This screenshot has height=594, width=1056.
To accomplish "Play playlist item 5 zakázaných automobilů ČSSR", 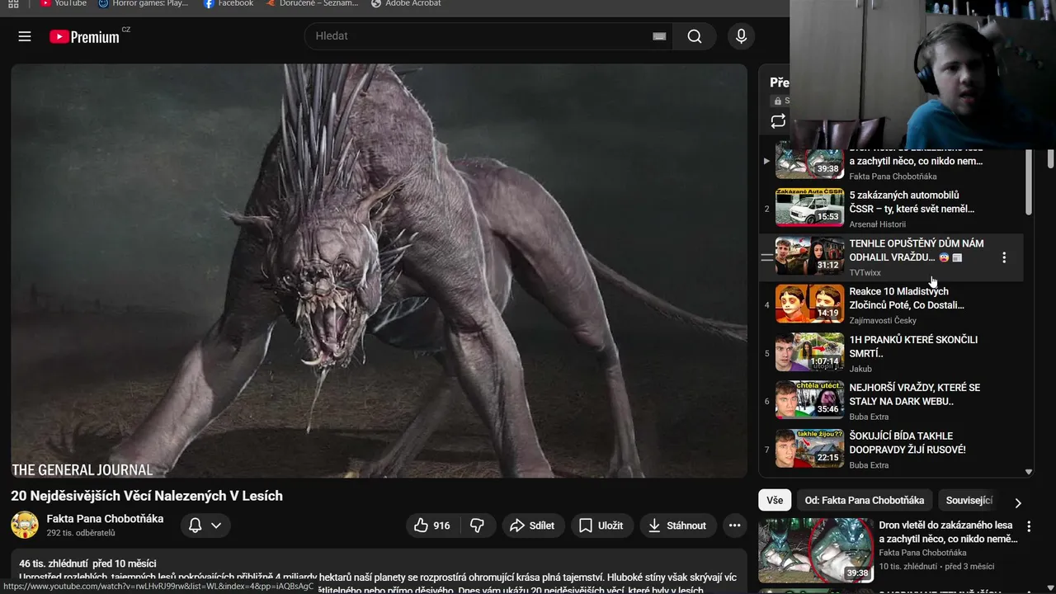I will tap(891, 210).
